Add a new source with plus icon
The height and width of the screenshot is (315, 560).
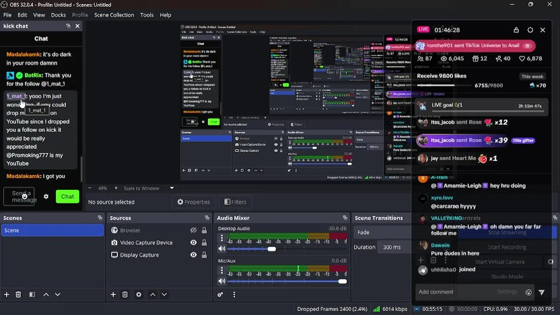pos(113,294)
